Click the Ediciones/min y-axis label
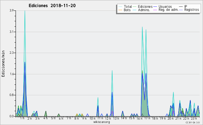Viewport: 203px width, 125px height. coord(3,64)
